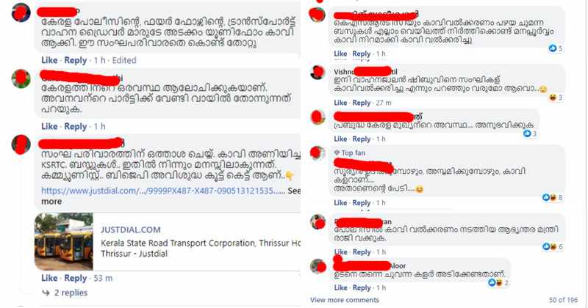Click the reaction icons showing 8
The width and height of the screenshot is (588, 308).
[549, 197]
